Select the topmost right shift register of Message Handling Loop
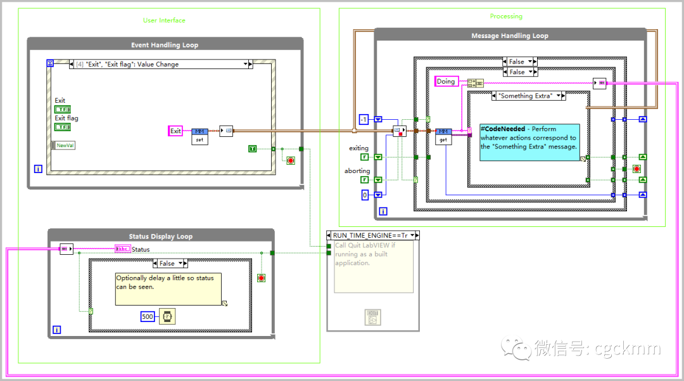684x381 pixels. pos(643,119)
